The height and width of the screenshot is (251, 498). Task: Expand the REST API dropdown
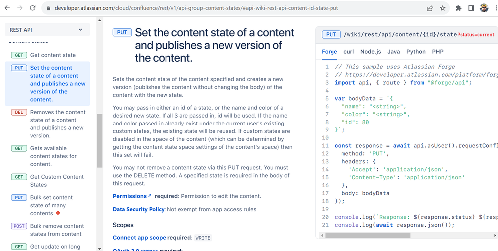tap(47, 30)
